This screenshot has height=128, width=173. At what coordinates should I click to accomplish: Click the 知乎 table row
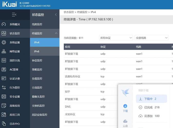(x=91, y=92)
